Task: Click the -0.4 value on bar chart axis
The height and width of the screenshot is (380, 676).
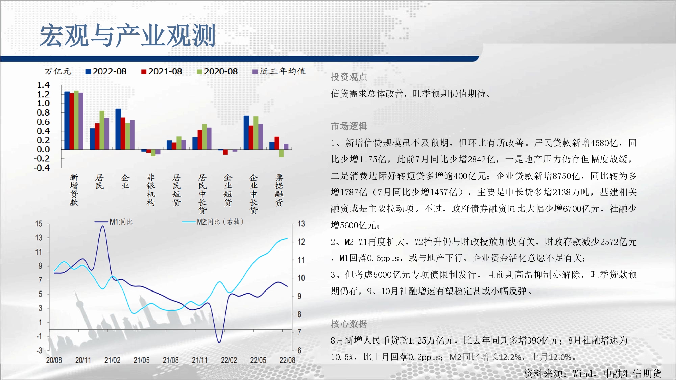Action: click(41, 168)
